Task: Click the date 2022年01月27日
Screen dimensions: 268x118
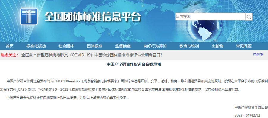Action: click(x=247, y=115)
